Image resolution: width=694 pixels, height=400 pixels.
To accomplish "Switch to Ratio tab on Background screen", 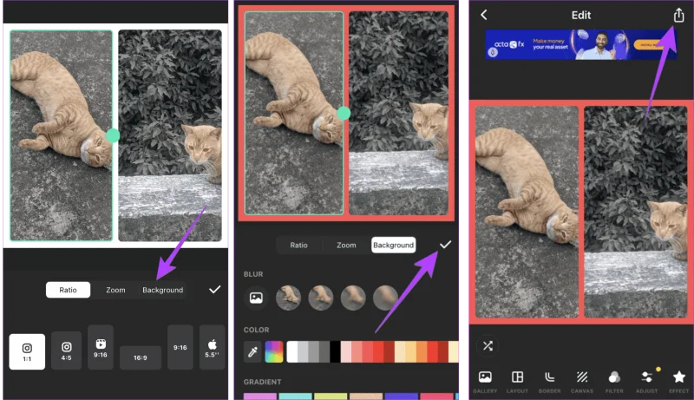I will pos(298,245).
